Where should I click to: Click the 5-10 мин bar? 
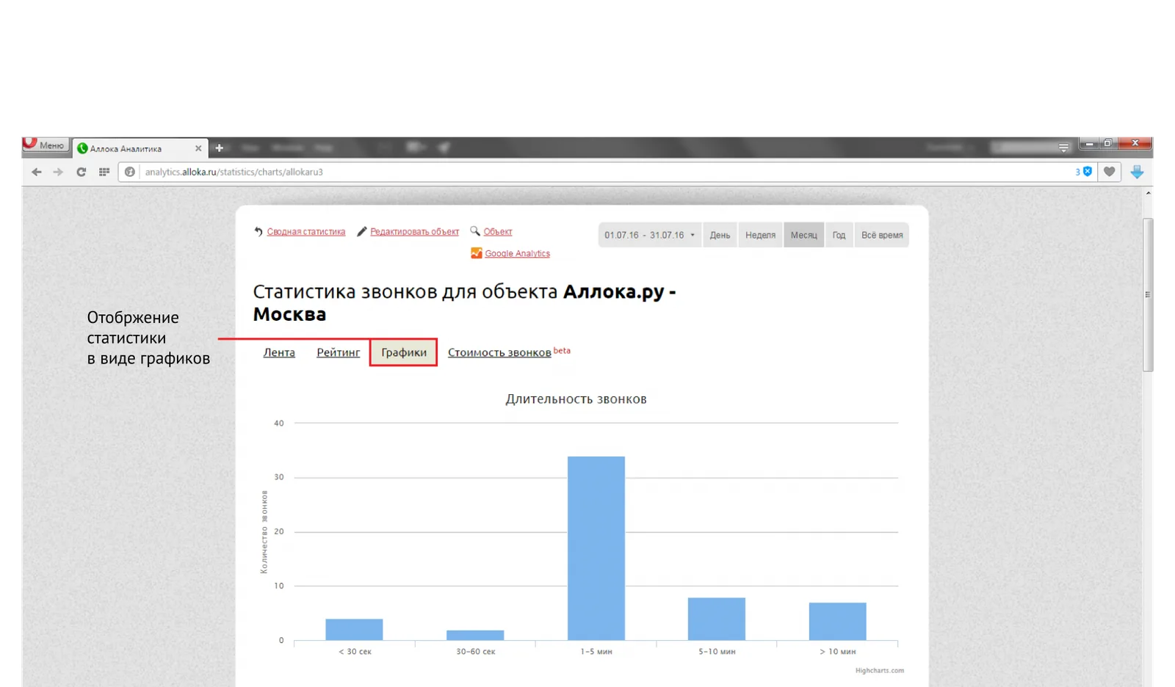(717, 619)
